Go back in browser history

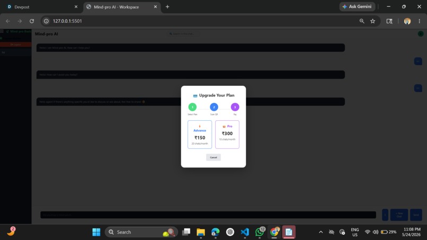[x=8, y=21]
